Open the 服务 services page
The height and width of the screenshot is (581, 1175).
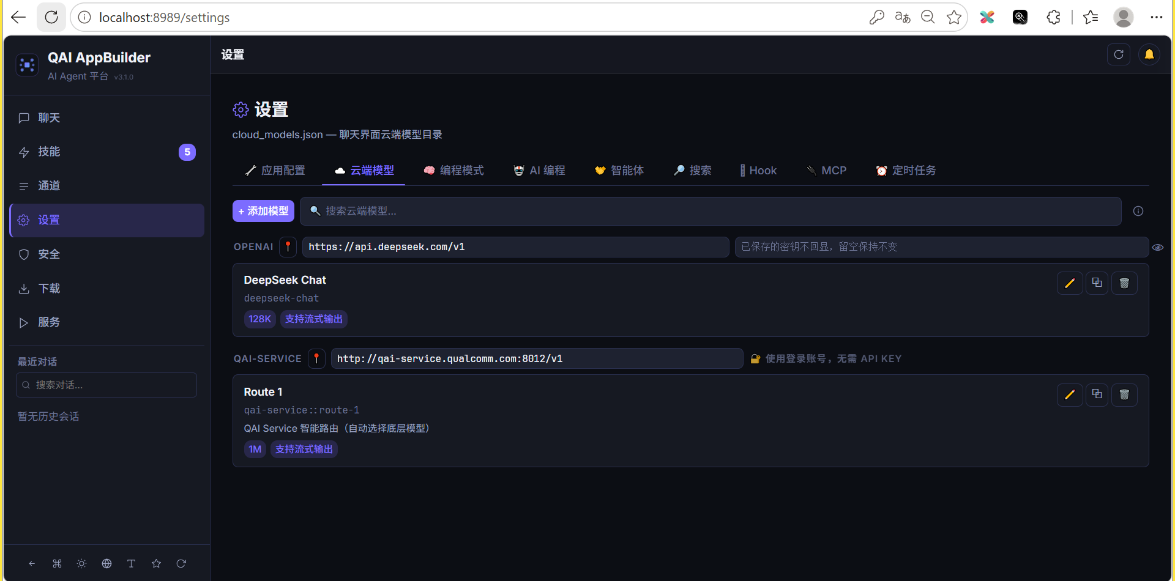tap(107, 322)
